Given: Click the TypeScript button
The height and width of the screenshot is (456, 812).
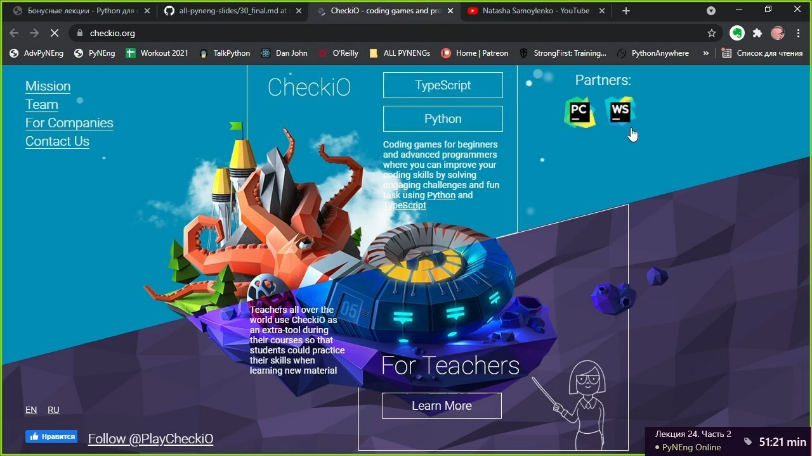Looking at the screenshot, I should point(443,85).
